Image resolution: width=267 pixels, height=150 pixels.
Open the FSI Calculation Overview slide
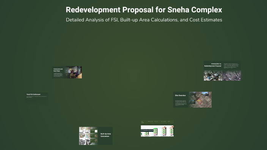(x=157, y=128)
